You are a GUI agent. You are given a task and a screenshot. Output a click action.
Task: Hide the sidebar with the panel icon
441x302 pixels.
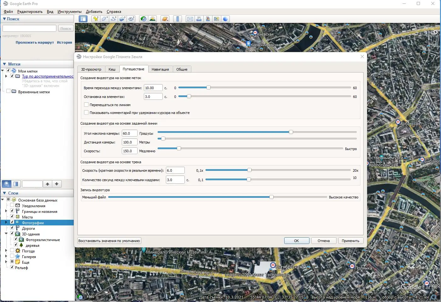tap(83, 19)
